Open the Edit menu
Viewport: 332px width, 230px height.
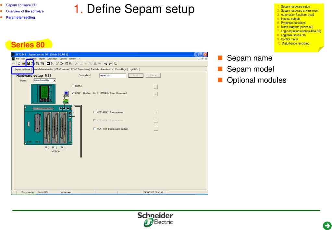pyautogui.click(x=23, y=59)
